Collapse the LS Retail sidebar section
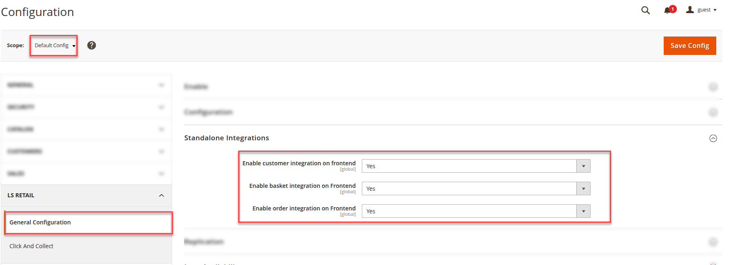The width and height of the screenshot is (729, 265). tap(161, 196)
